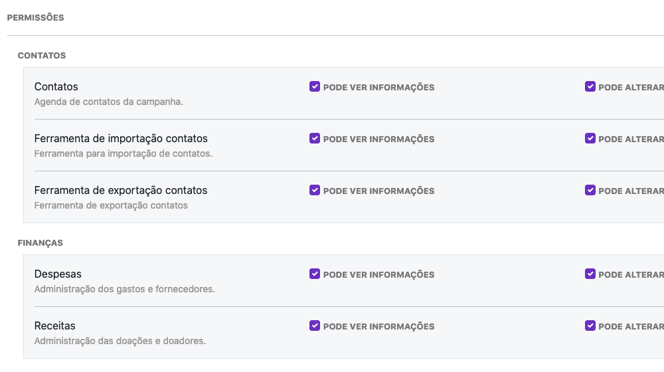Toggle 'Pode alterar' checkbox for Receitas
This screenshot has width=664, height=372.
coord(590,325)
